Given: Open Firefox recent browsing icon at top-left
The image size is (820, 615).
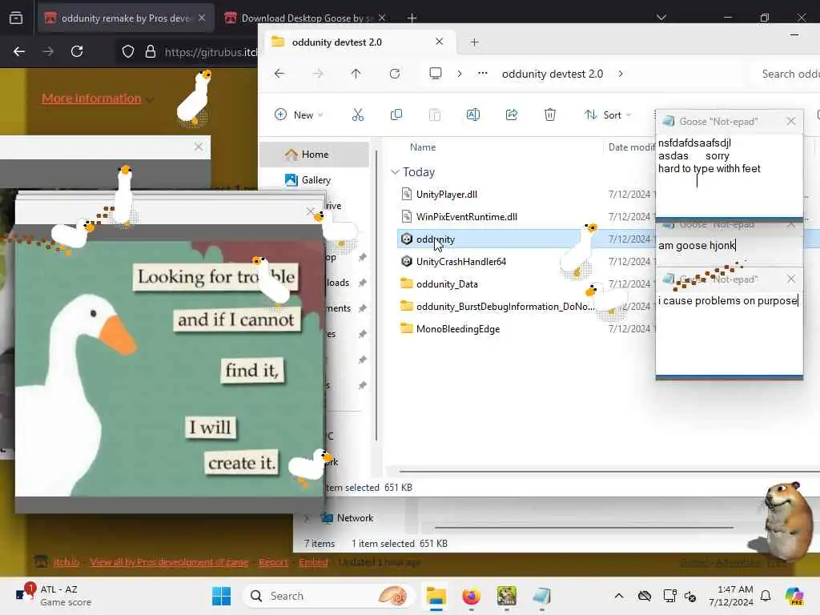Looking at the screenshot, I should pos(16,18).
